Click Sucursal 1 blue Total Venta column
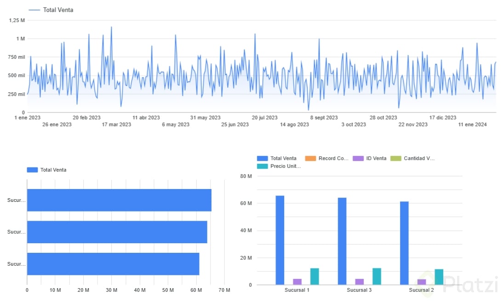503x301 pixels. 280,240
